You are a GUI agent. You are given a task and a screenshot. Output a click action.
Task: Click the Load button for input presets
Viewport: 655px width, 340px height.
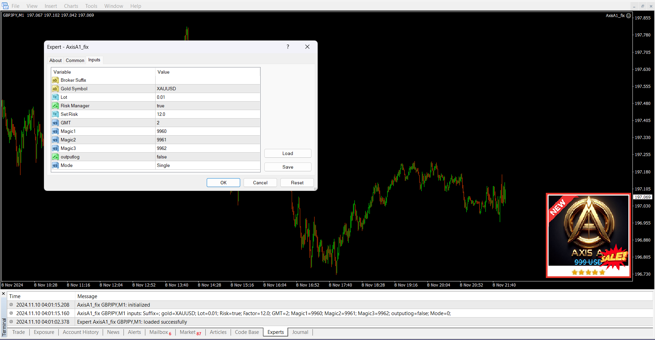tap(288, 153)
